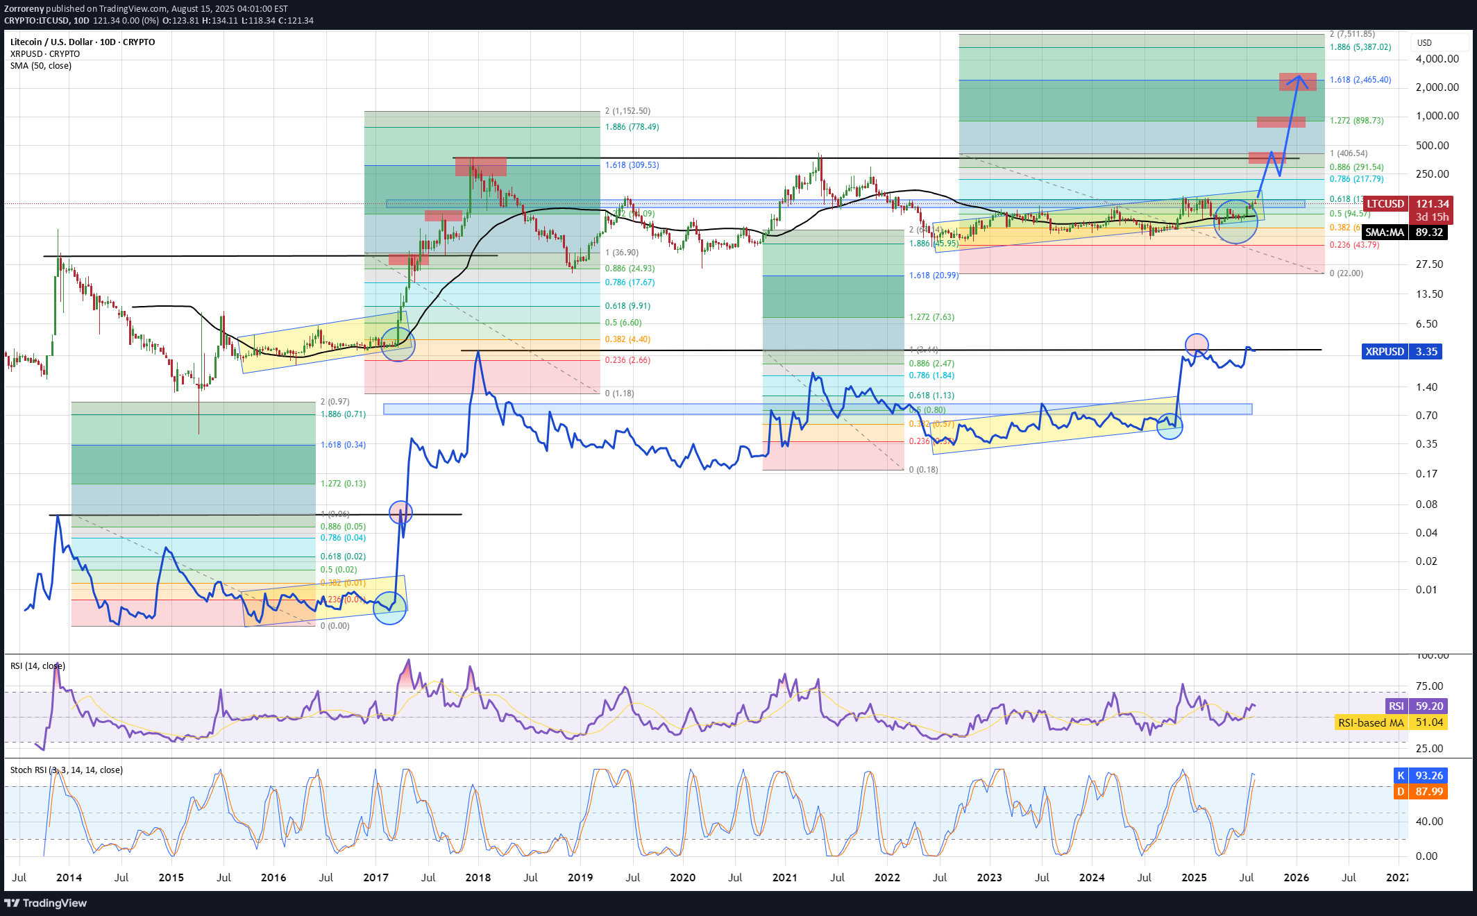The image size is (1477, 916).
Task: Click the Fib label 1.618 (309.53)
Action: pyautogui.click(x=632, y=165)
